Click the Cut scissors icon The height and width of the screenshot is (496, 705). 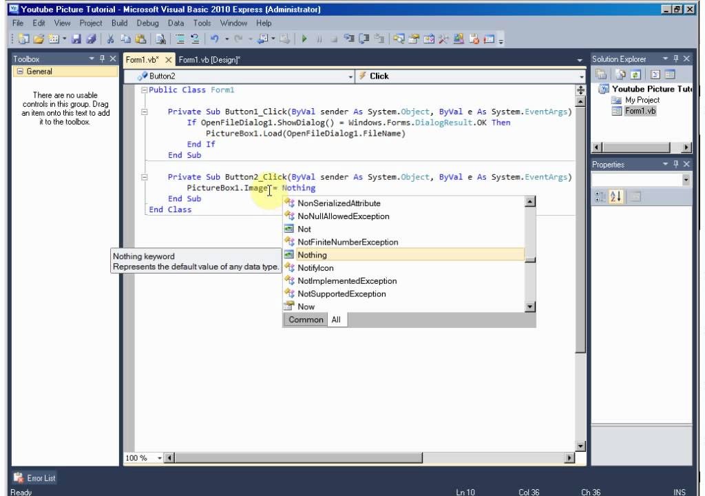click(x=110, y=39)
